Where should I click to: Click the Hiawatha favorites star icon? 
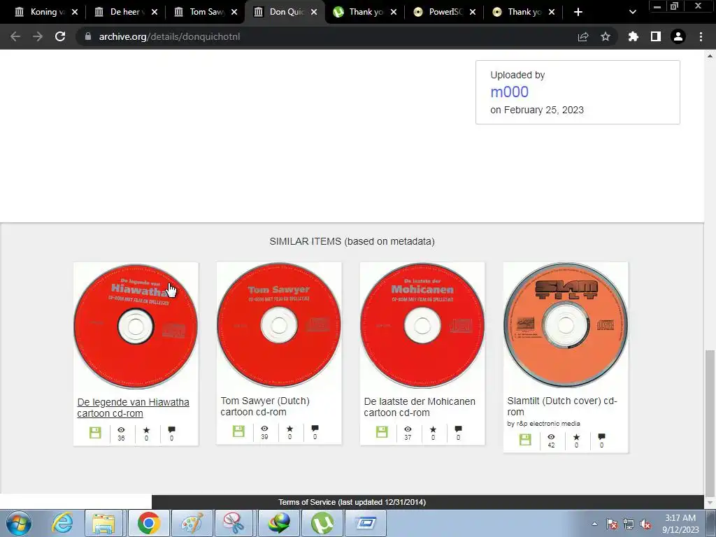point(146,430)
